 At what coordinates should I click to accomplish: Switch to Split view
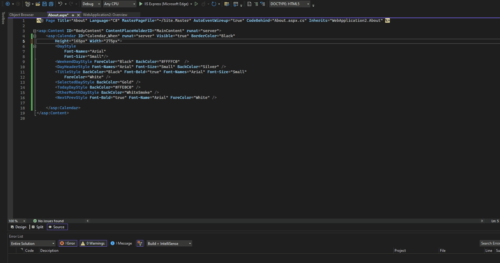pyautogui.click(x=38, y=227)
